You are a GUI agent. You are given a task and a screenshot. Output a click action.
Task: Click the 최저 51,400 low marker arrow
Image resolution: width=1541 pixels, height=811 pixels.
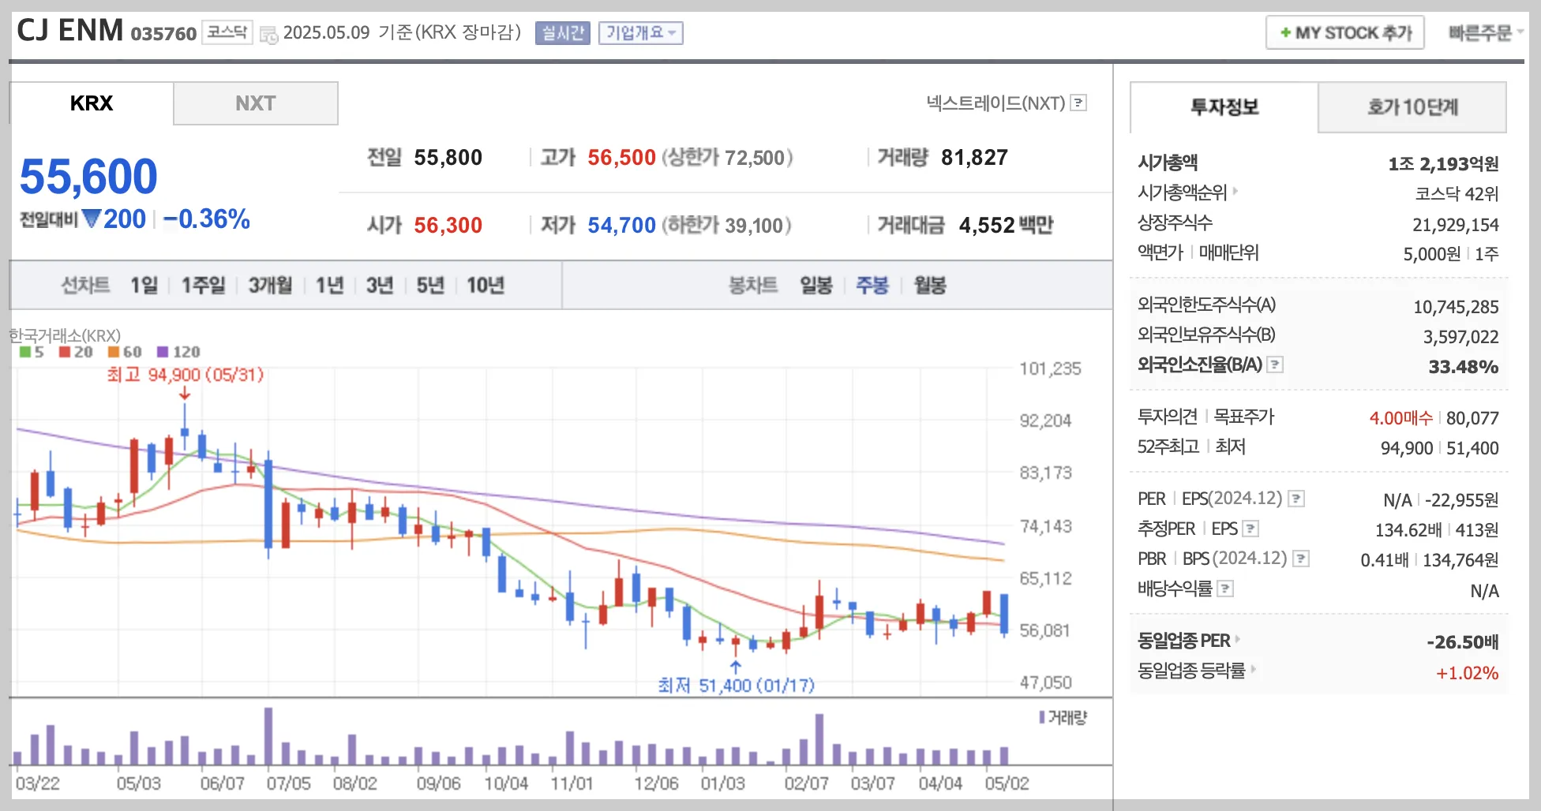click(736, 667)
